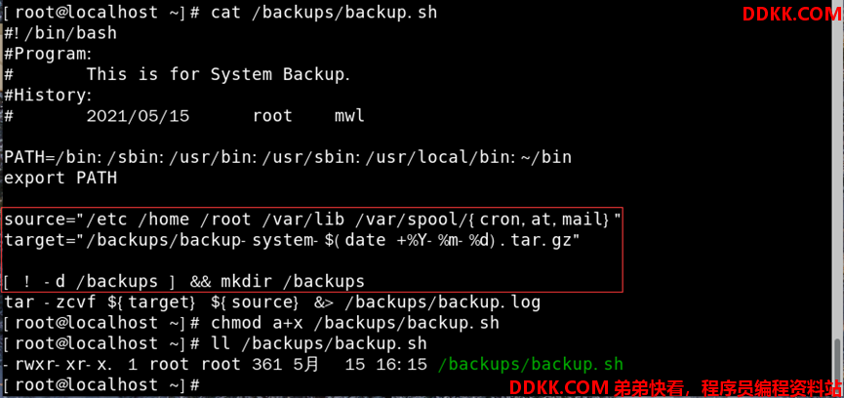Click the DDKK.COM 弟弟快看 banner text at bottom
This screenshot has width=844, height=398.
[675, 387]
